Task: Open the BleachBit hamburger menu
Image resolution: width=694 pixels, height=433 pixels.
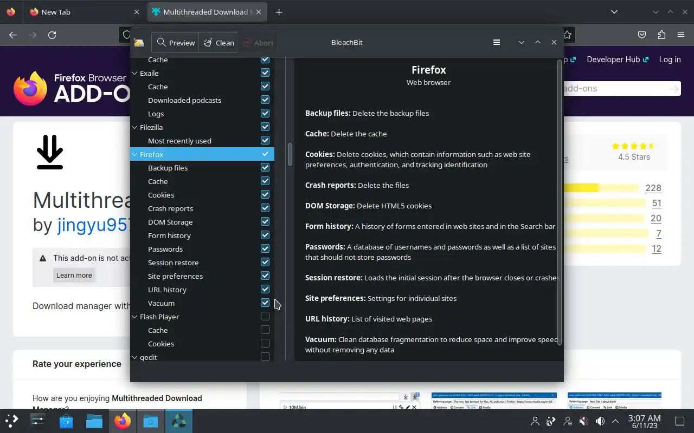Action: point(496,42)
